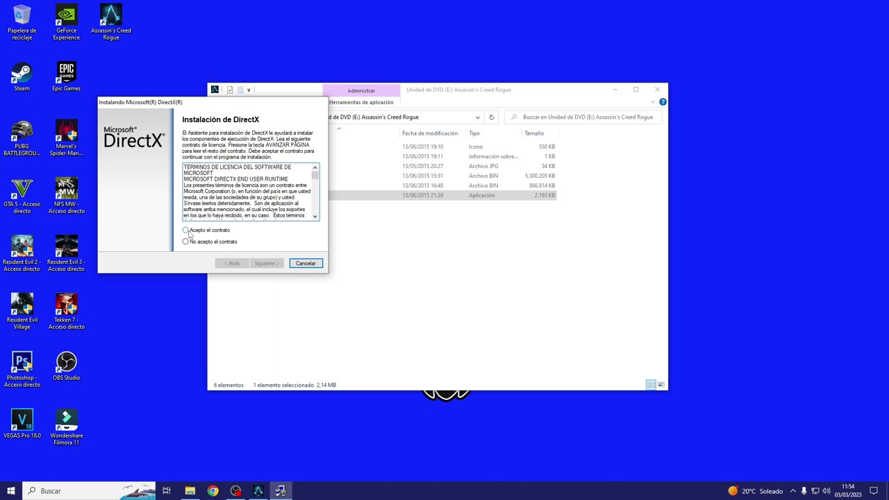Select 'Acepto el contrato' radio button
Viewport: 889px width, 500px height.
[185, 230]
